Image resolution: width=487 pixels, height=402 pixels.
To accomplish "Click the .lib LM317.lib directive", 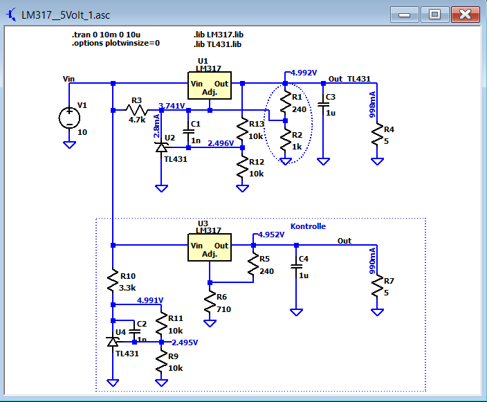I will pos(219,35).
